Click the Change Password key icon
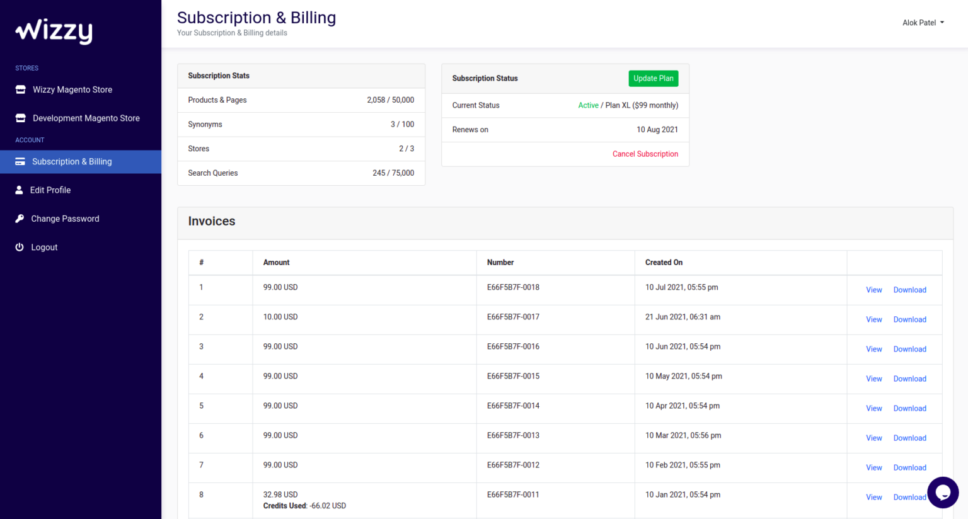 point(20,219)
